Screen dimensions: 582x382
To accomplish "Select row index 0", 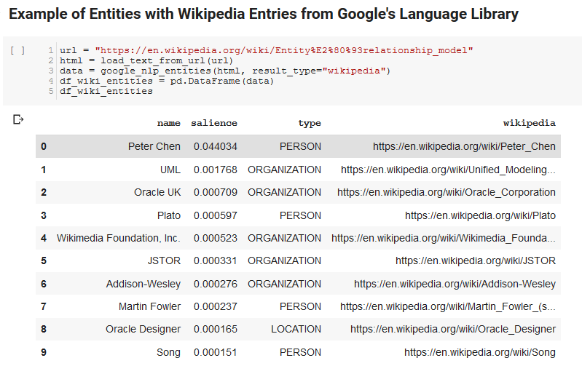I will coord(44,146).
